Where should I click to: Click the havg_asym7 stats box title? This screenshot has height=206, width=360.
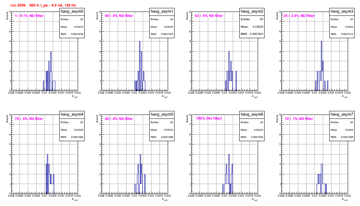pos(342,114)
